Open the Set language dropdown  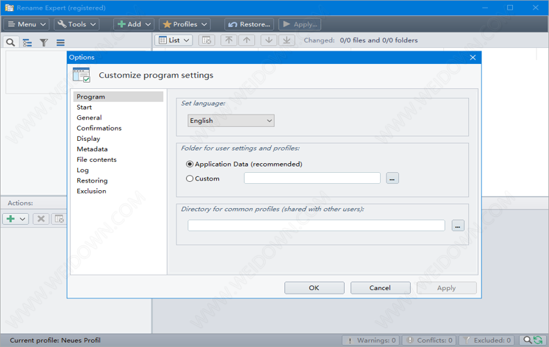click(x=231, y=121)
